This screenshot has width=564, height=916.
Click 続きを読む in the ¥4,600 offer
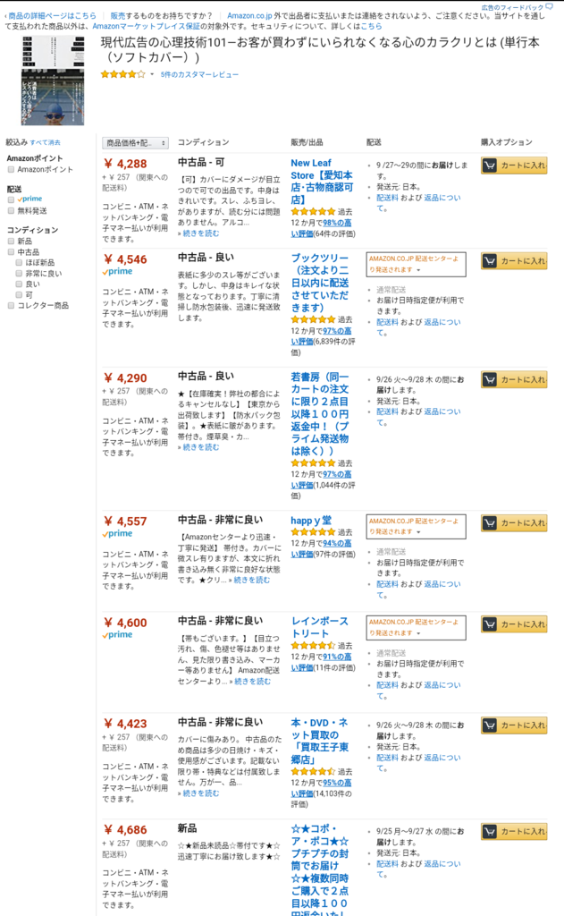(252, 681)
